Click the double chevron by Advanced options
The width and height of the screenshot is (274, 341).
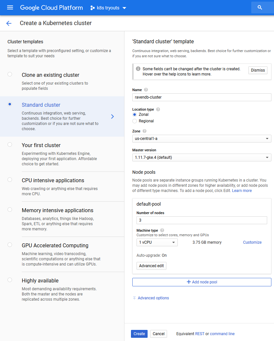(134, 298)
